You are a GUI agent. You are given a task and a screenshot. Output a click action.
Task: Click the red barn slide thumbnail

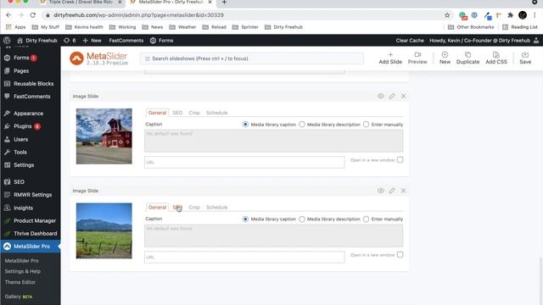click(x=104, y=136)
